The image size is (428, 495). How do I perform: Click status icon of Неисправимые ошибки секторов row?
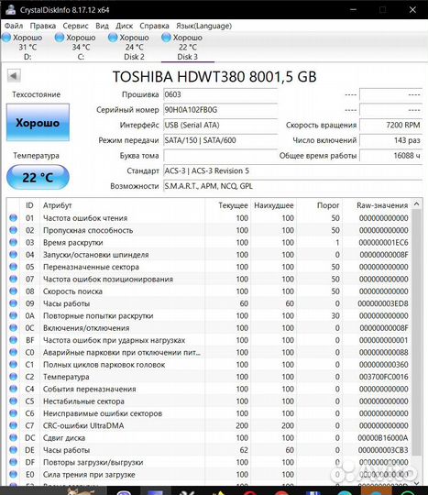(13, 413)
